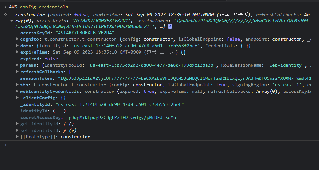Expand the [[Prototype]] constructor entry
319x170 pixels.
(x=17, y=137)
